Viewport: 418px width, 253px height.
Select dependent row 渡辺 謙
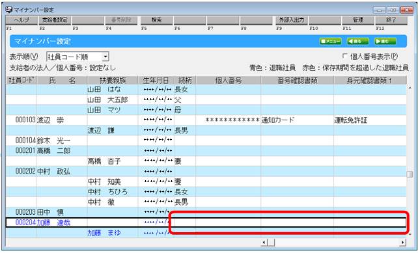(x=206, y=131)
